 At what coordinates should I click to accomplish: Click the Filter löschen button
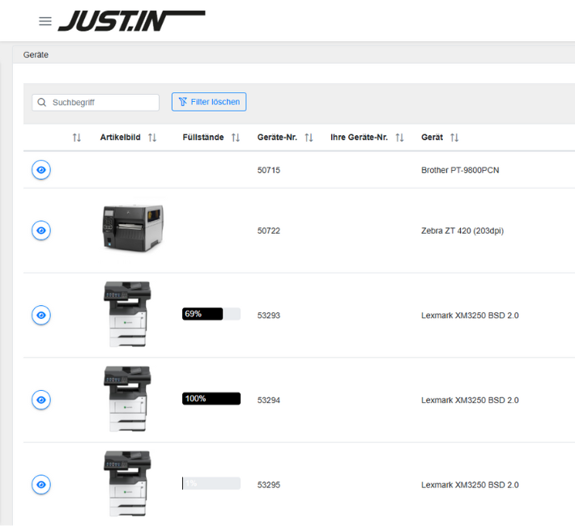(x=209, y=102)
